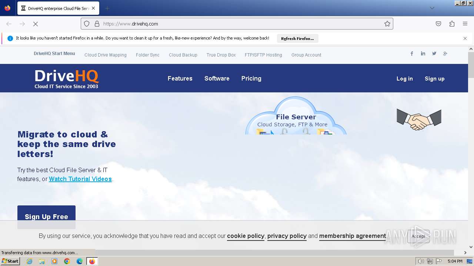Go to Cloud Backup page
The height and width of the screenshot is (266, 474).
183,55
